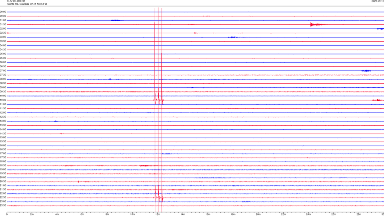Select the 02:30 row label
Viewport: 384px width, 216px height.
click(x=3, y=33)
